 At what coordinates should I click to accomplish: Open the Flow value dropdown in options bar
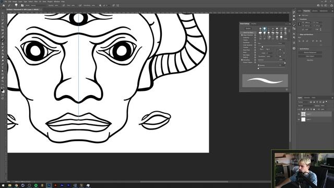tap(73, 6)
